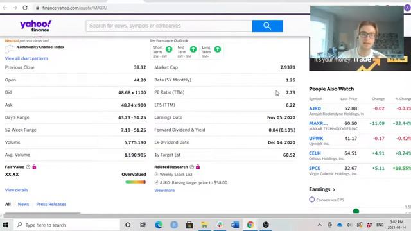Click the Mid Term green up-arrow indicator
Viewport: 411px width, 231px height.
pyautogui.click(x=193, y=49)
